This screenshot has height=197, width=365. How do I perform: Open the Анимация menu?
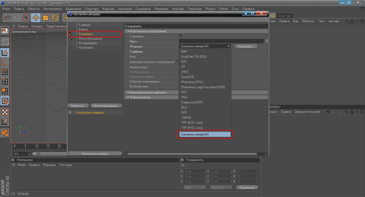point(125,9)
